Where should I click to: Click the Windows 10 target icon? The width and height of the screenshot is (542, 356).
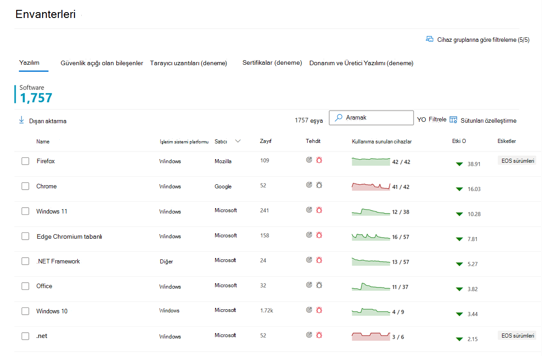coord(309,309)
